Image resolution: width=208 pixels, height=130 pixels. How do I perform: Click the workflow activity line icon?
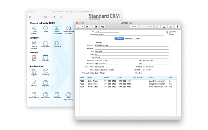point(157,27)
